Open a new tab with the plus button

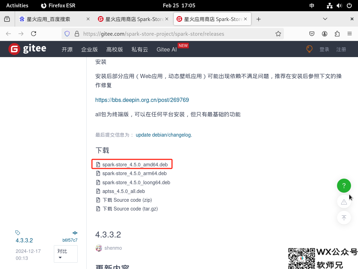pyautogui.click(x=258, y=19)
